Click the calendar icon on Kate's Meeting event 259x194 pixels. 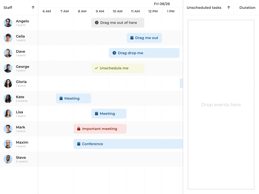[x=60, y=98]
